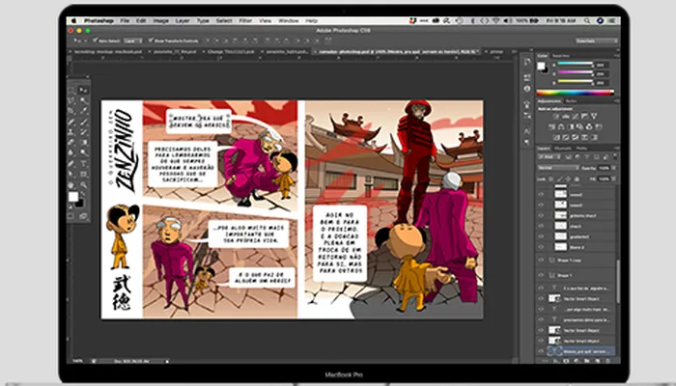Screen dimensions: 676x386
Task: Click the Opacity value field
Action: (x=604, y=168)
